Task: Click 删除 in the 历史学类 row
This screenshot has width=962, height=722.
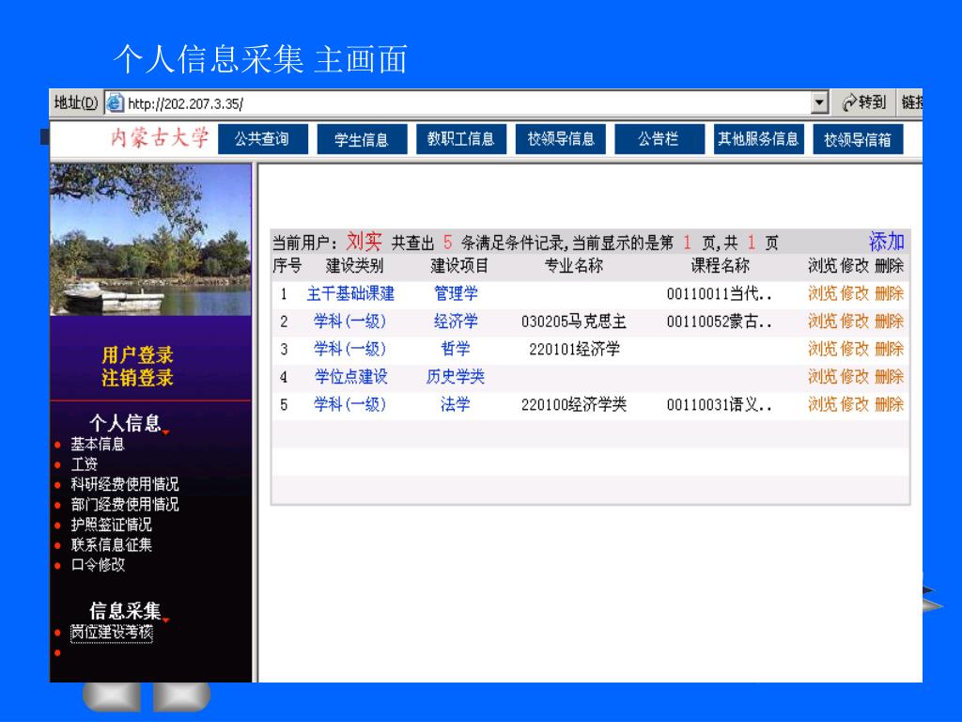Action: [x=889, y=376]
